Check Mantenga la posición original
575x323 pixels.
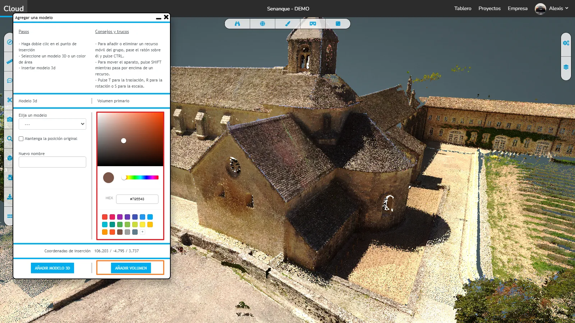pos(21,139)
